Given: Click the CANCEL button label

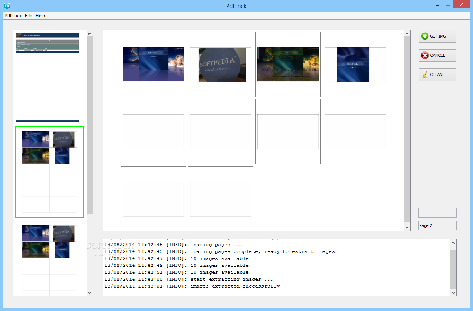Looking at the screenshot, I should [x=438, y=55].
